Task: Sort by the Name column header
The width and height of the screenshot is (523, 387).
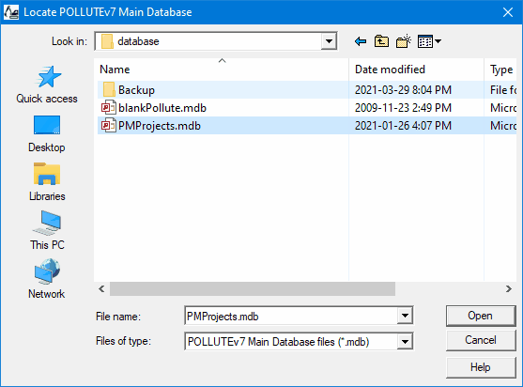Action: point(222,70)
